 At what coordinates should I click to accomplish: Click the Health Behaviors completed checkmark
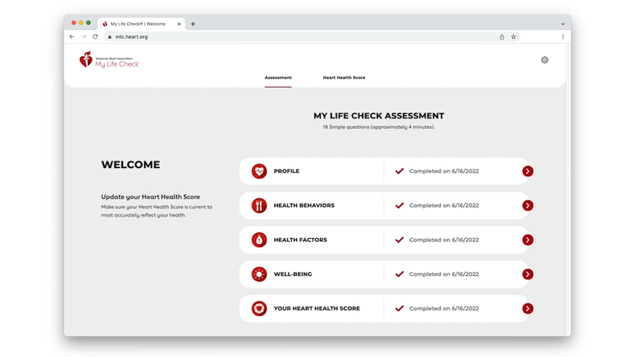[400, 206]
